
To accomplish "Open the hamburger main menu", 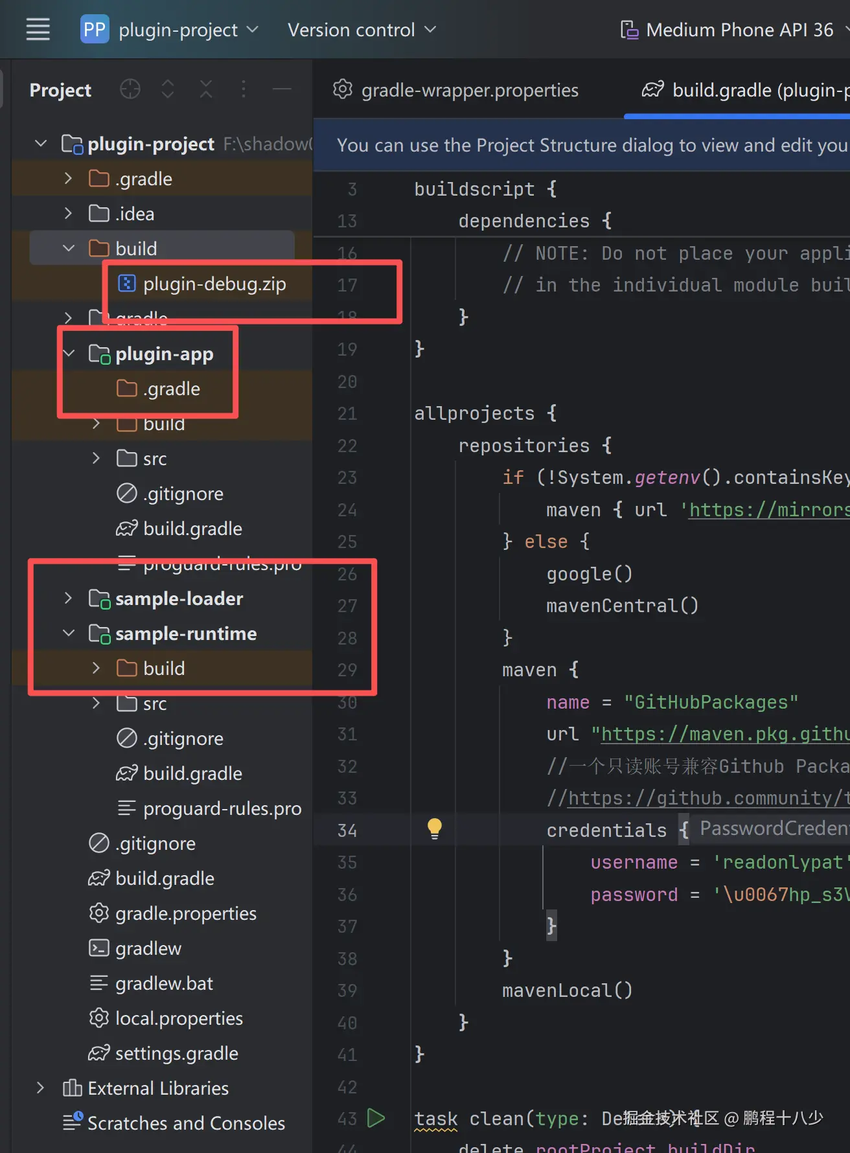I will 38,29.
